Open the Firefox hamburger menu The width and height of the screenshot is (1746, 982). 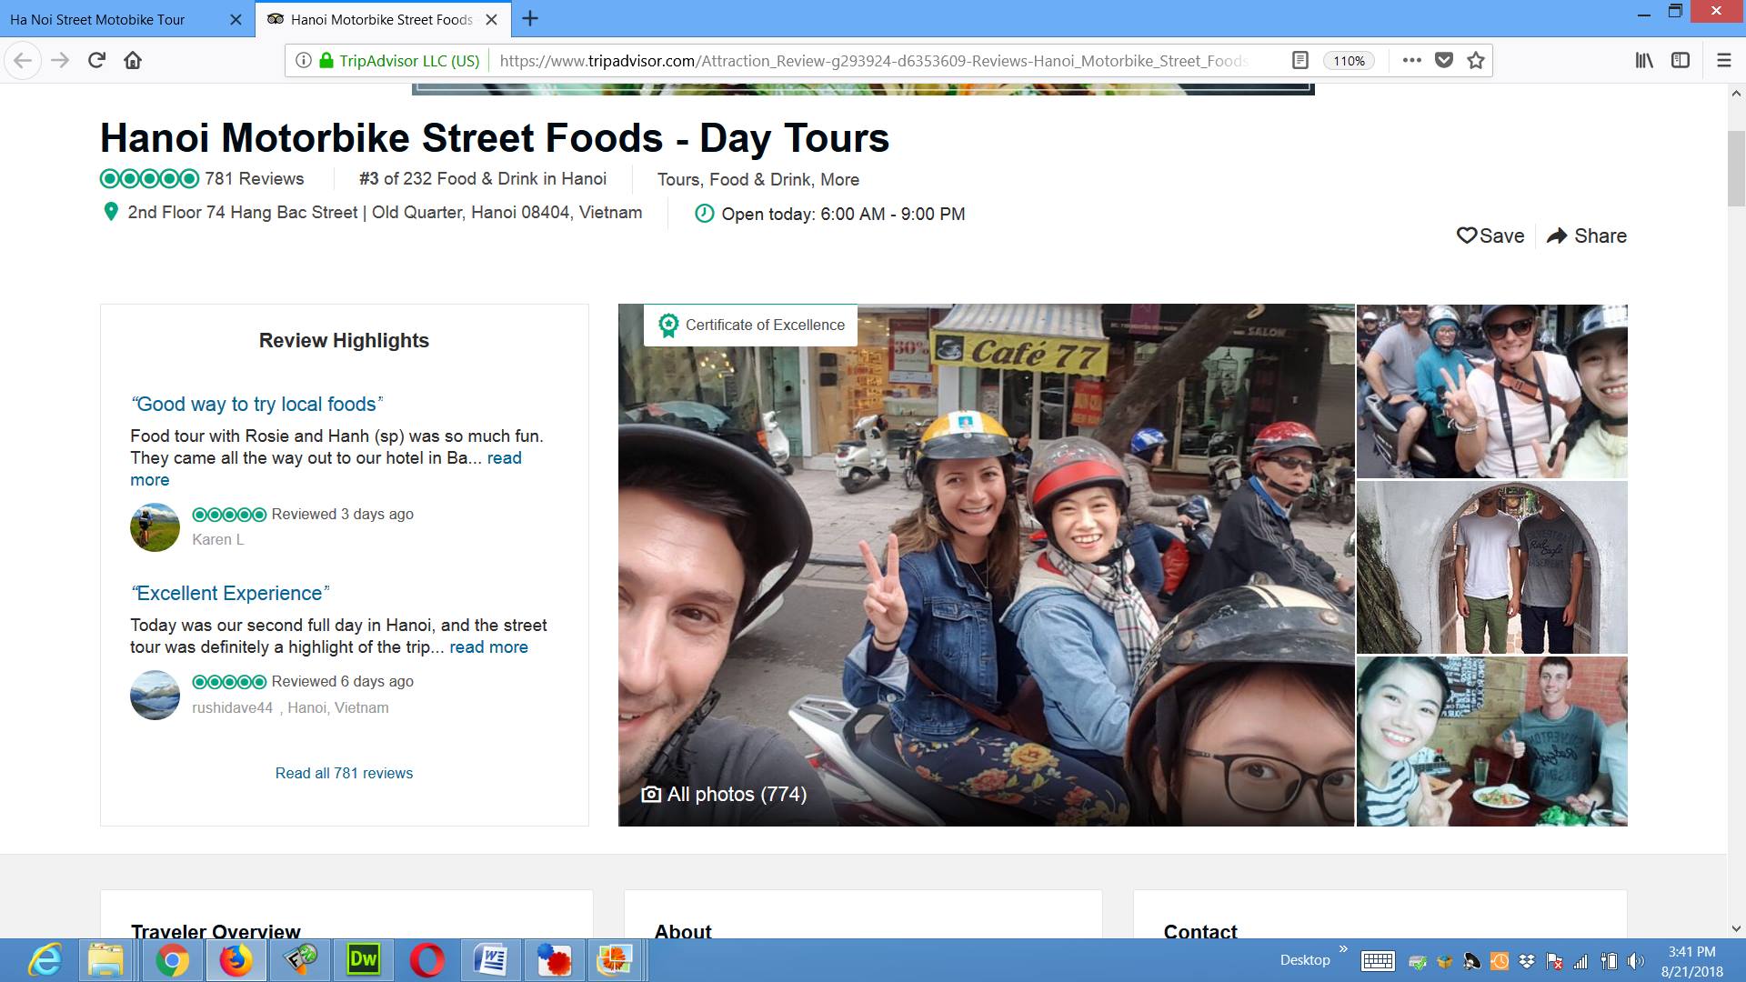(x=1723, y=61)
